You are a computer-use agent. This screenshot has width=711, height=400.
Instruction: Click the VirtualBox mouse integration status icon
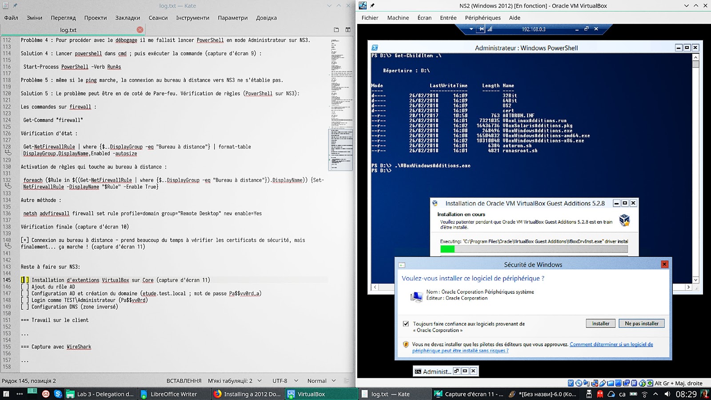click(643, 383)
